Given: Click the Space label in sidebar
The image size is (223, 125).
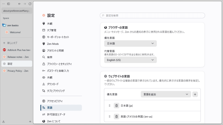Looking at the screenshot, I should [x=6, y=18].
